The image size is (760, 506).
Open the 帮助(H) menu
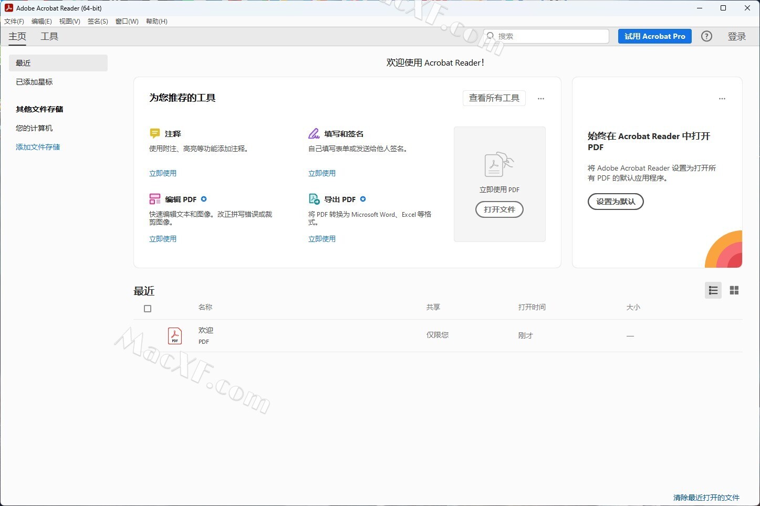157,22
